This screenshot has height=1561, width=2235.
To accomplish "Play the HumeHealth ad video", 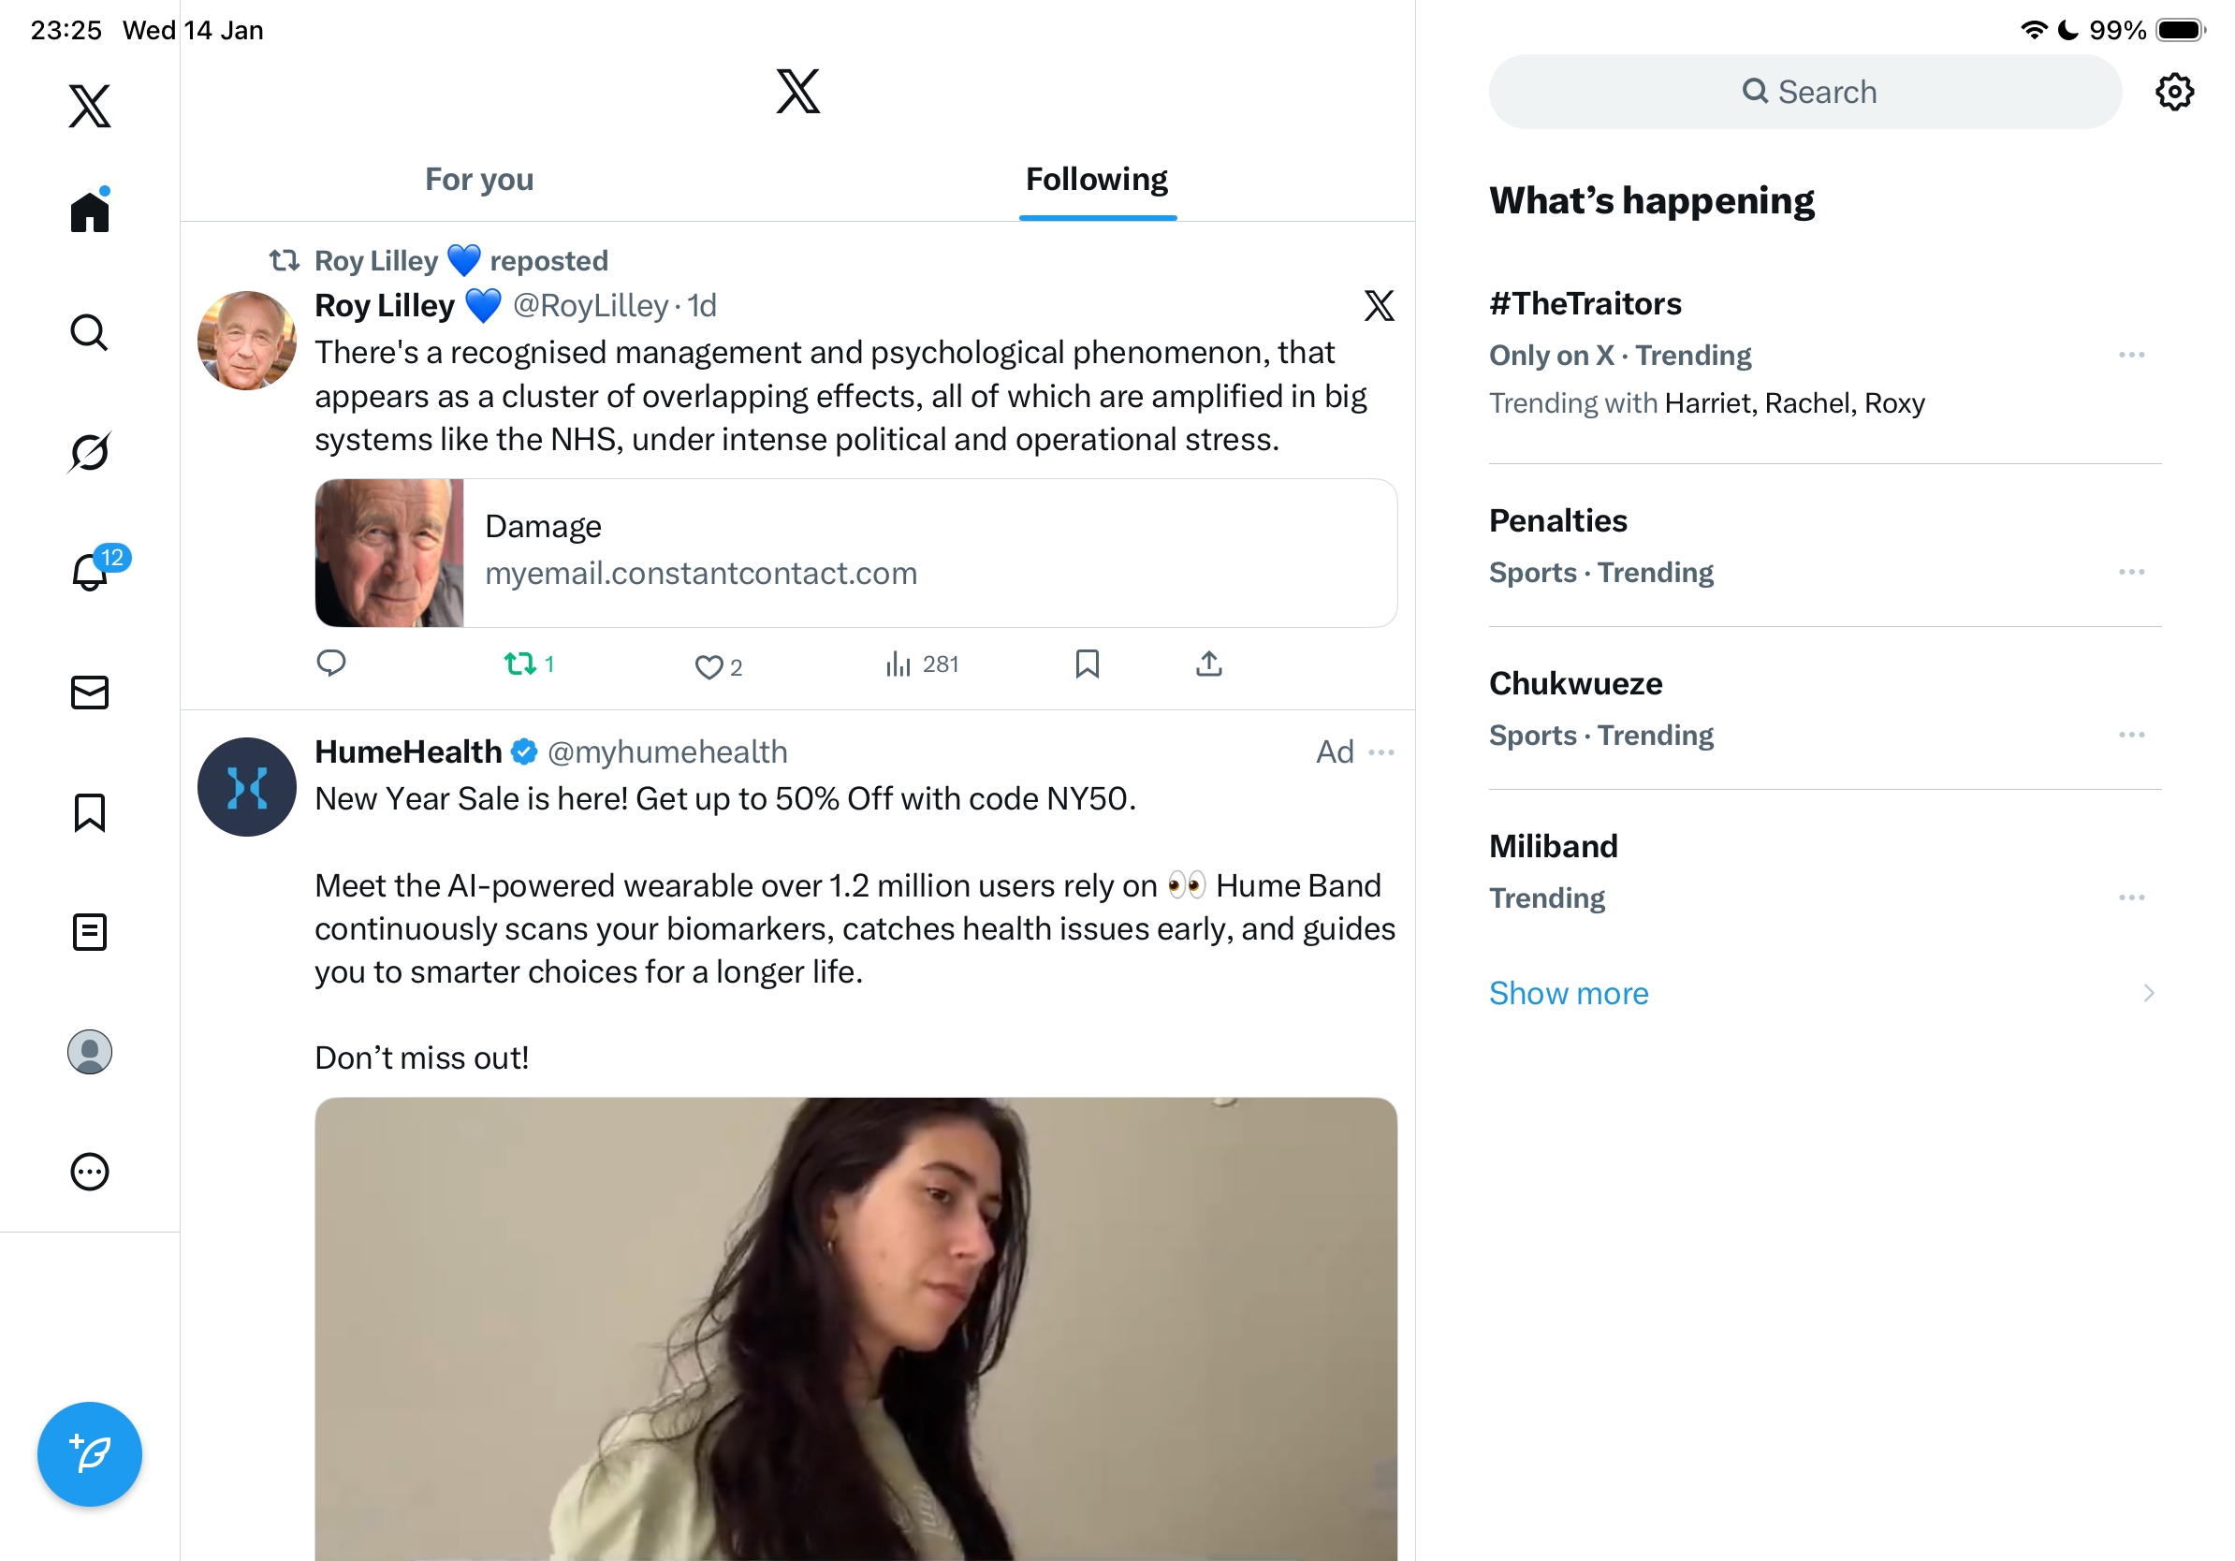I will 855,1328.
